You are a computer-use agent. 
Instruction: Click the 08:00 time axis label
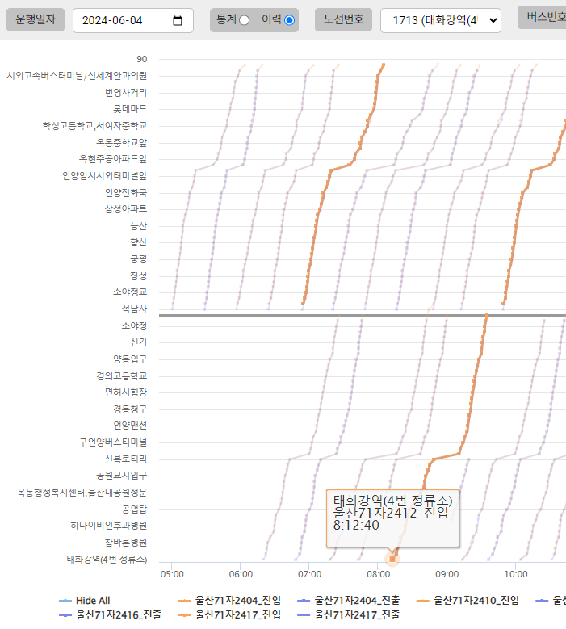tap(378, 575)
